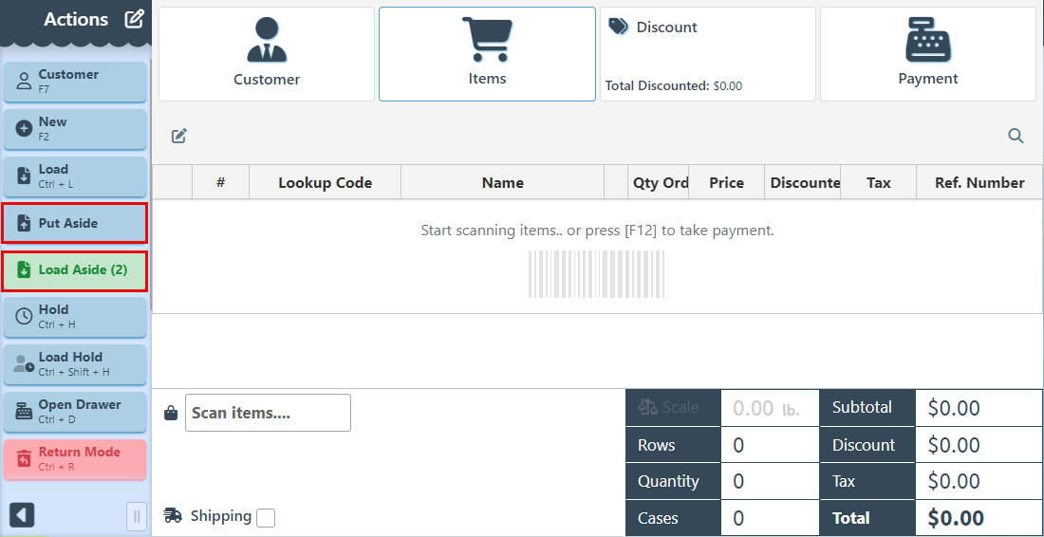
Task: Click the shopping cart Items icon
Action: click(487, 41)
